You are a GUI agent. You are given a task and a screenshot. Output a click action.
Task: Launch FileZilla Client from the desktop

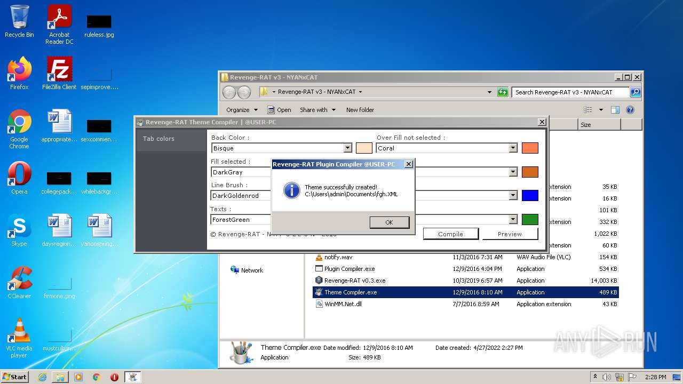click(x=59, y=73)
